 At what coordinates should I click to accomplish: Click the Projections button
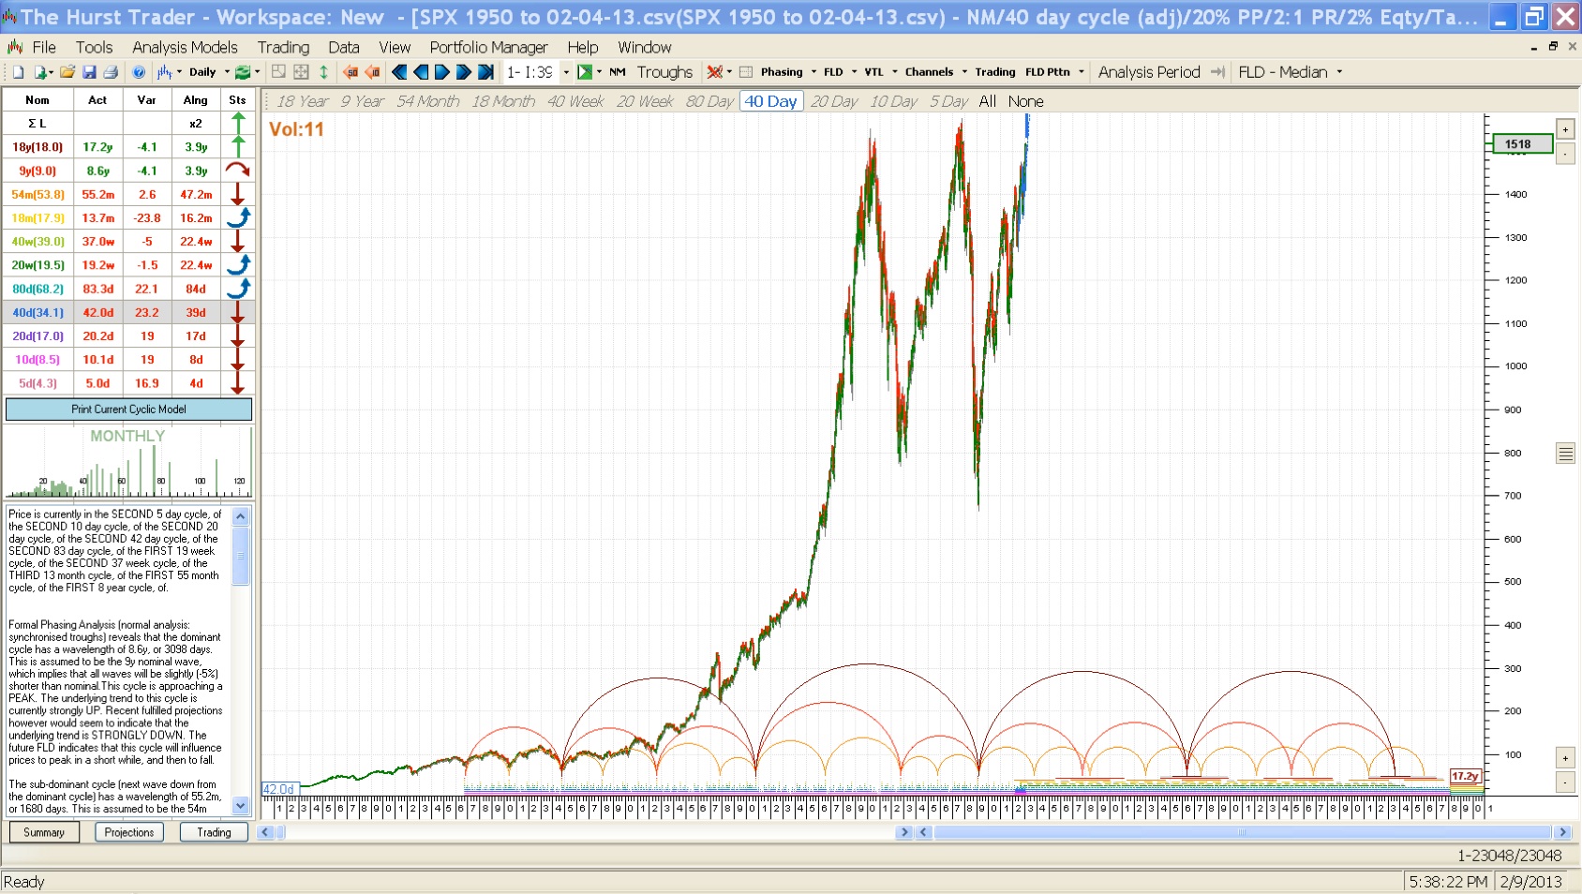[x=129, y=832]
